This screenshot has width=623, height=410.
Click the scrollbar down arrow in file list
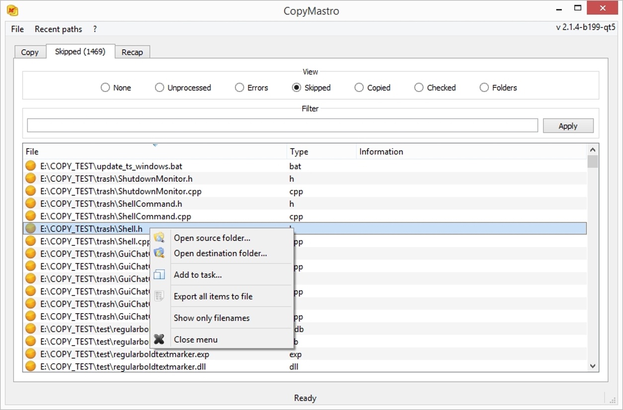point(593,366)
